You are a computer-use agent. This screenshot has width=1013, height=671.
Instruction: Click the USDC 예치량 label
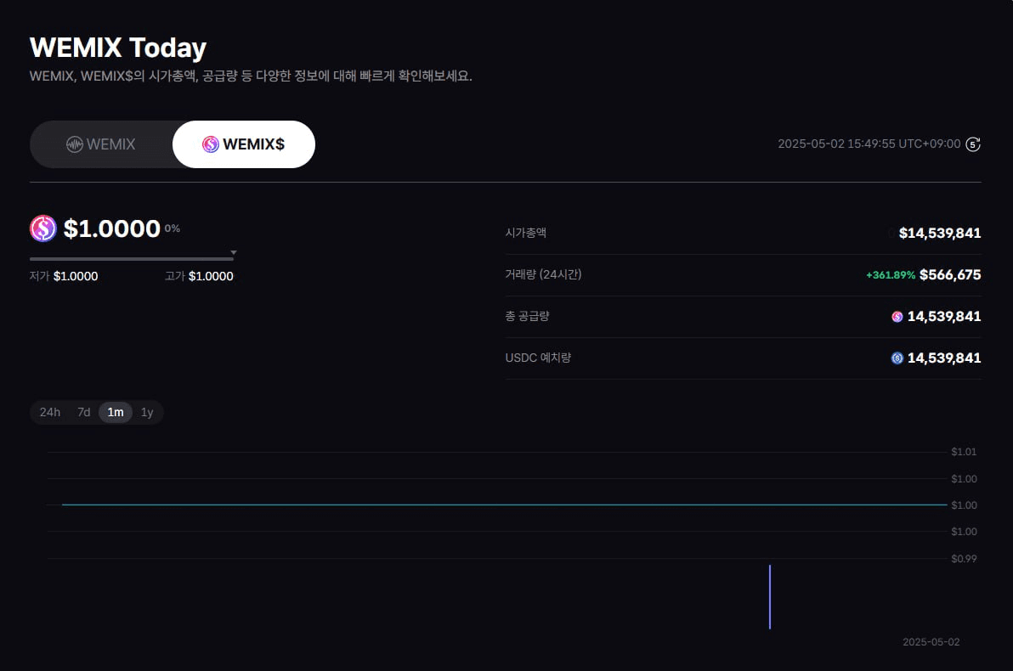click(538, 358)
